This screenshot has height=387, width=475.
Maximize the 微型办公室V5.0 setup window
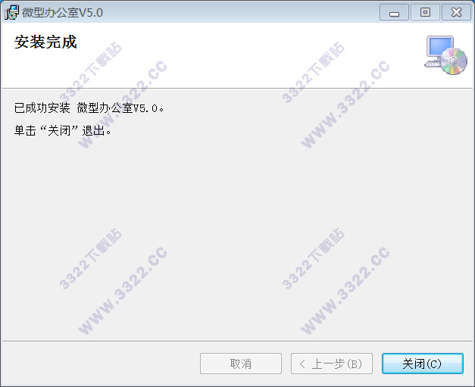(425, 12)
